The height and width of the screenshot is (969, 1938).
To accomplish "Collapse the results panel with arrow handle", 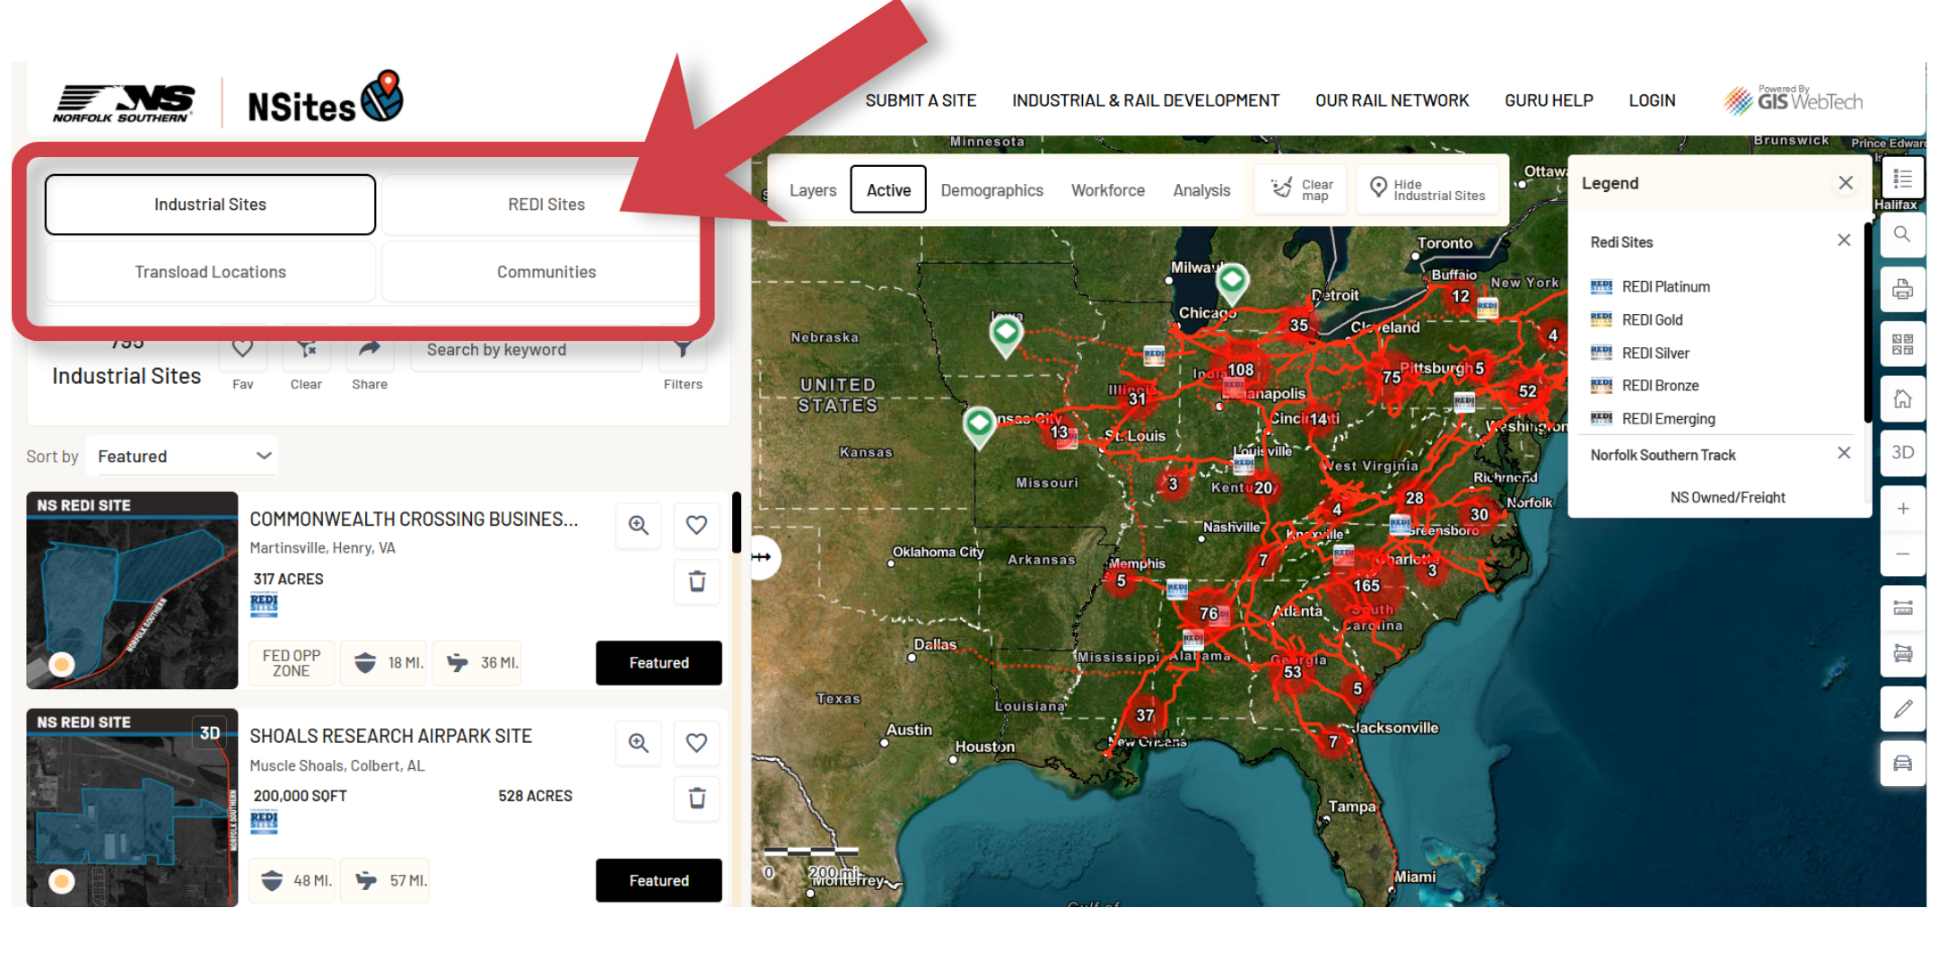I will [762, 557].
